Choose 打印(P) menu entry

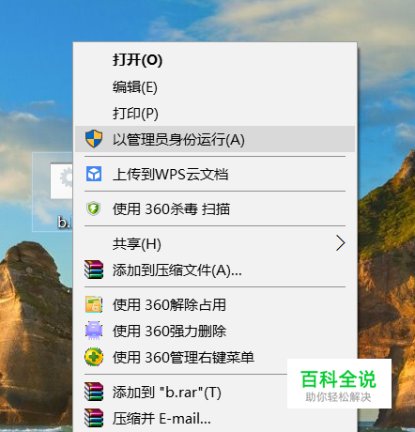tap(215, 113)
